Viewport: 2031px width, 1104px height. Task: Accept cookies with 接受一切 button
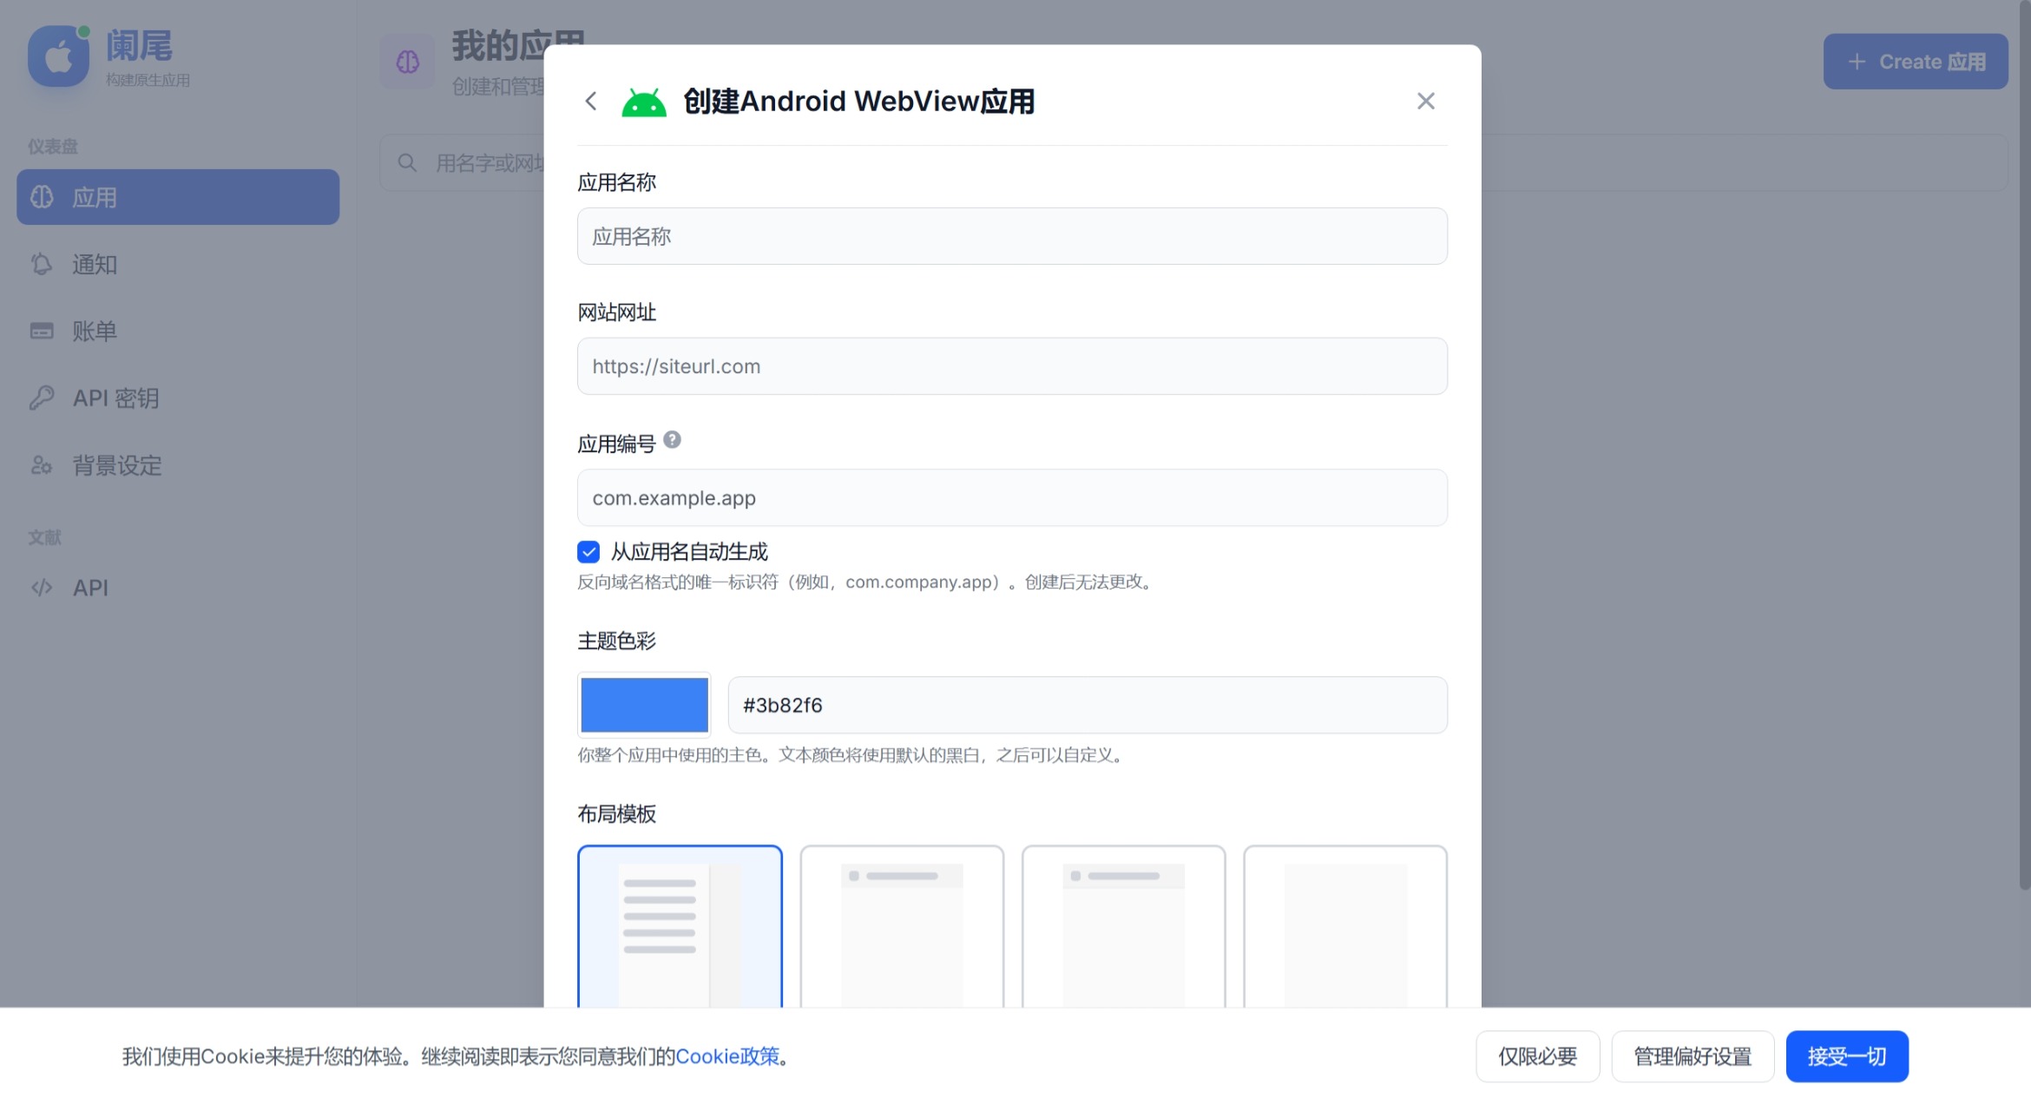[x=1846, y=1056]
